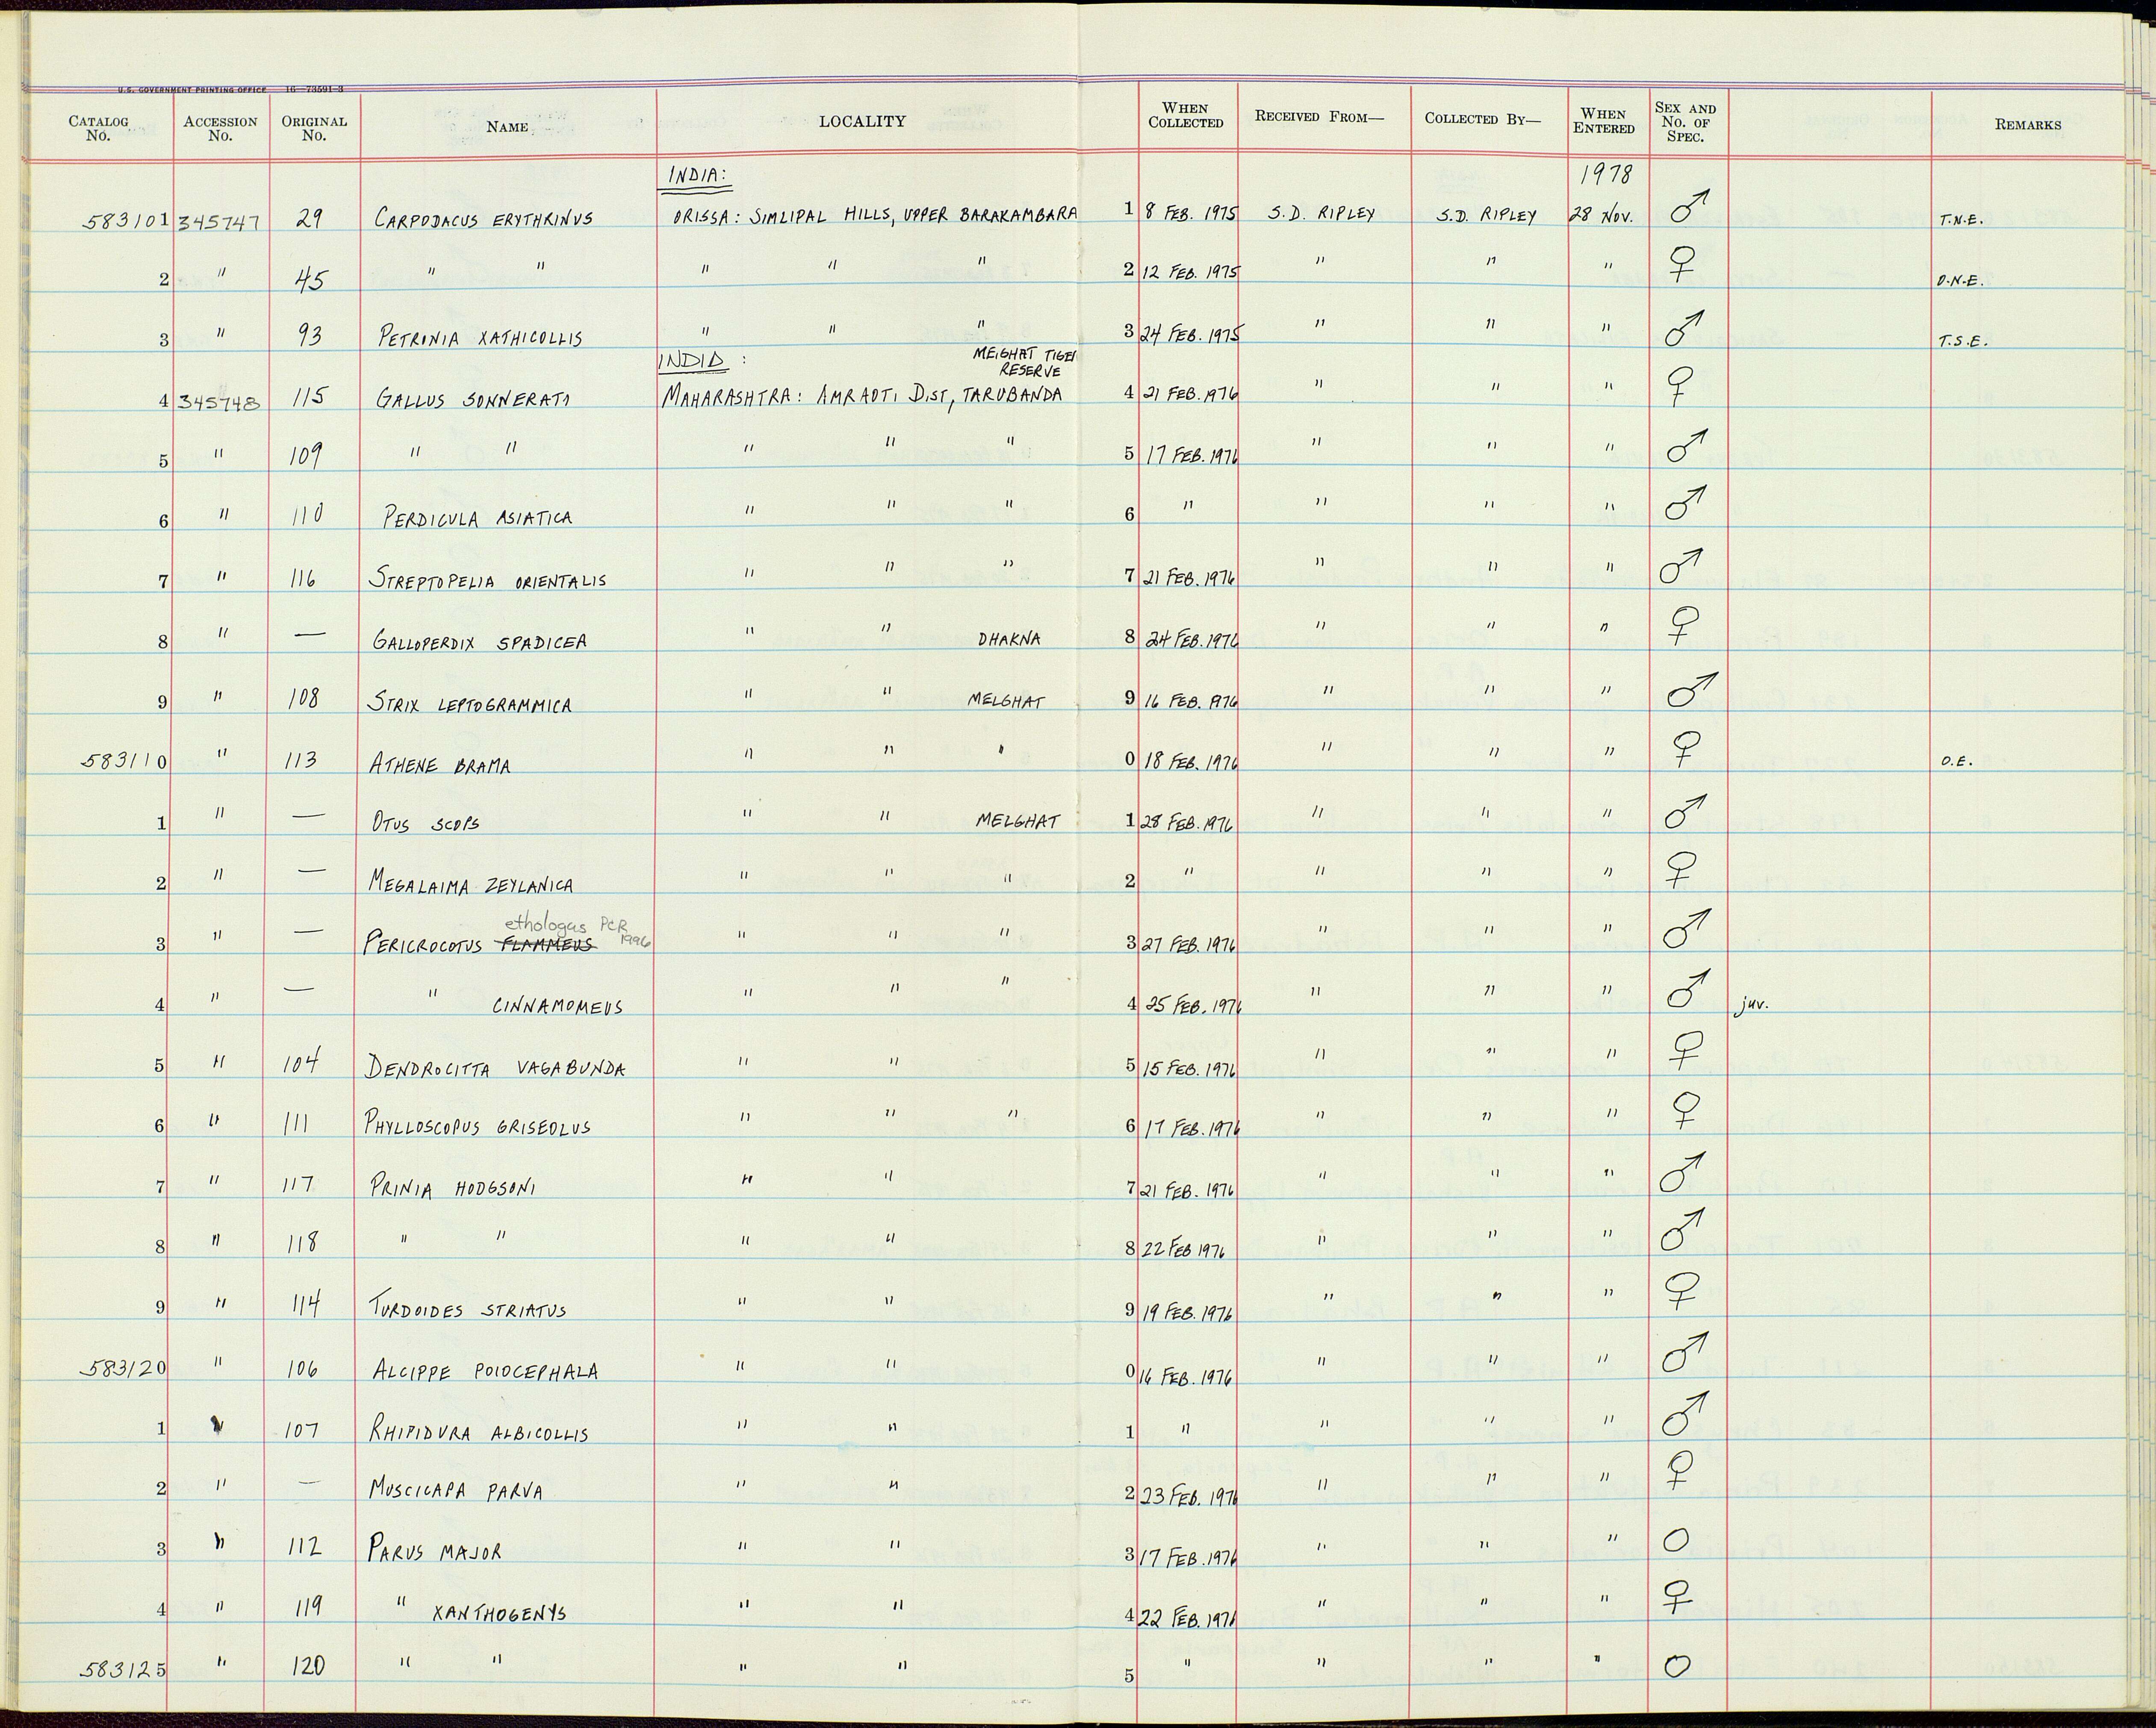Click the name 'Rhipidura albicollis'
The height and width of the screenshot is (1728, 2156).
coord(478,1432)
